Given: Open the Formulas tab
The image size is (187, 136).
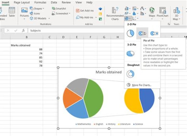Looking at the screenshot, I should point(40,2).
